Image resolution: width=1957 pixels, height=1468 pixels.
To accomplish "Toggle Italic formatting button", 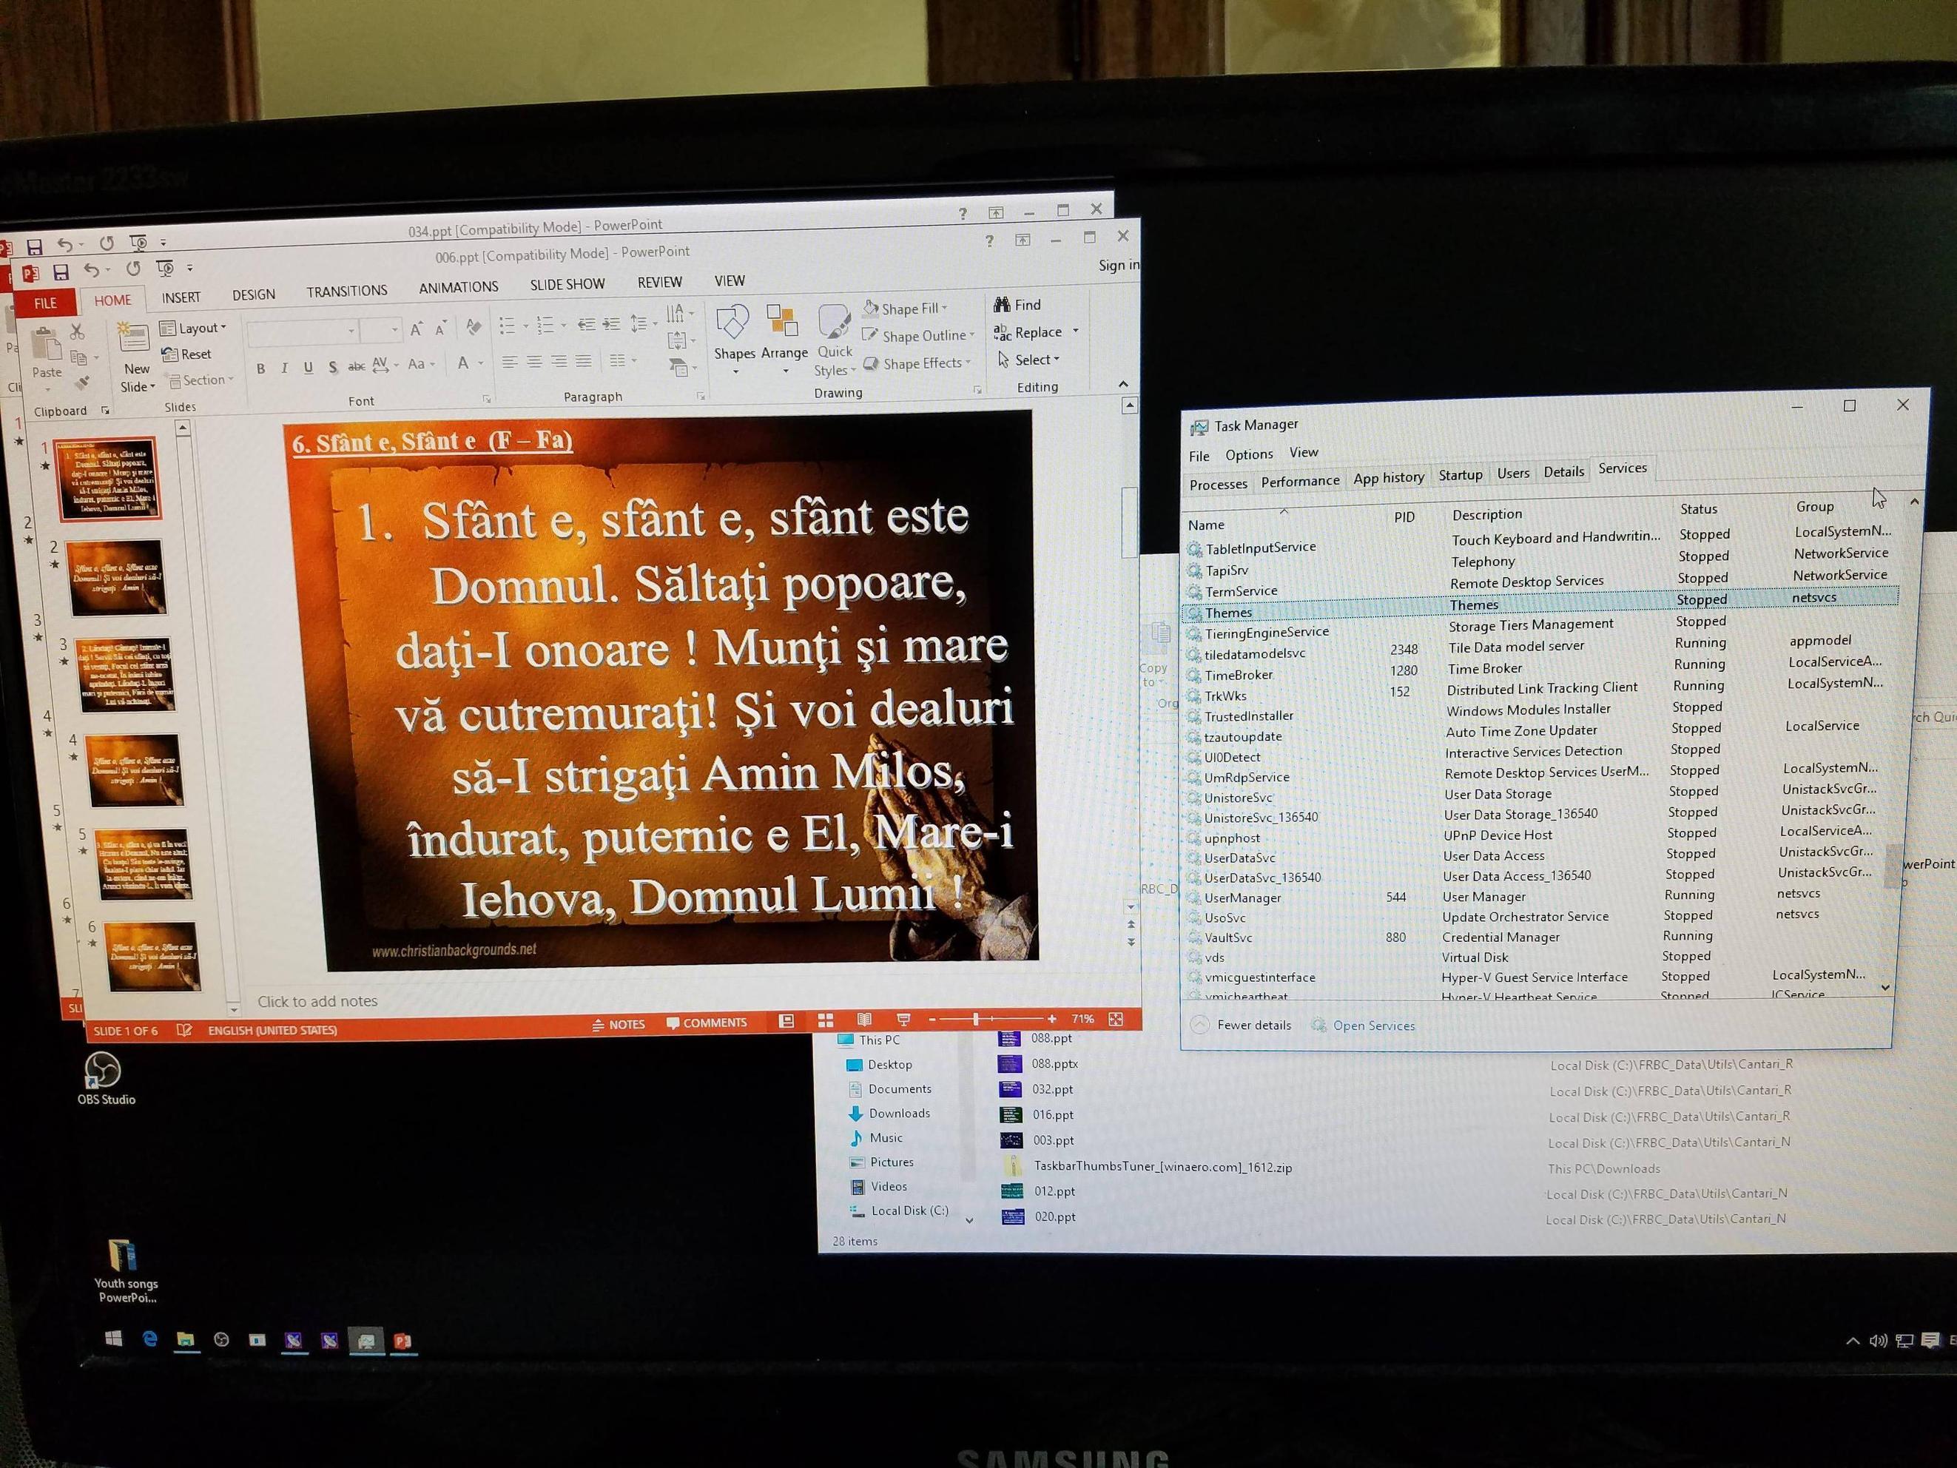I will tap(284, 368).
